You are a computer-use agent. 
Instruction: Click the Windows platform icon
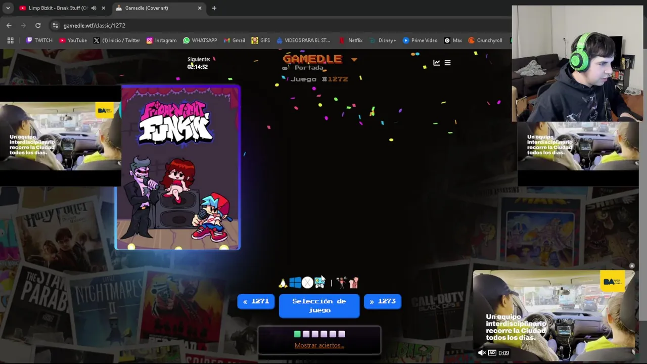coord(295,283)
